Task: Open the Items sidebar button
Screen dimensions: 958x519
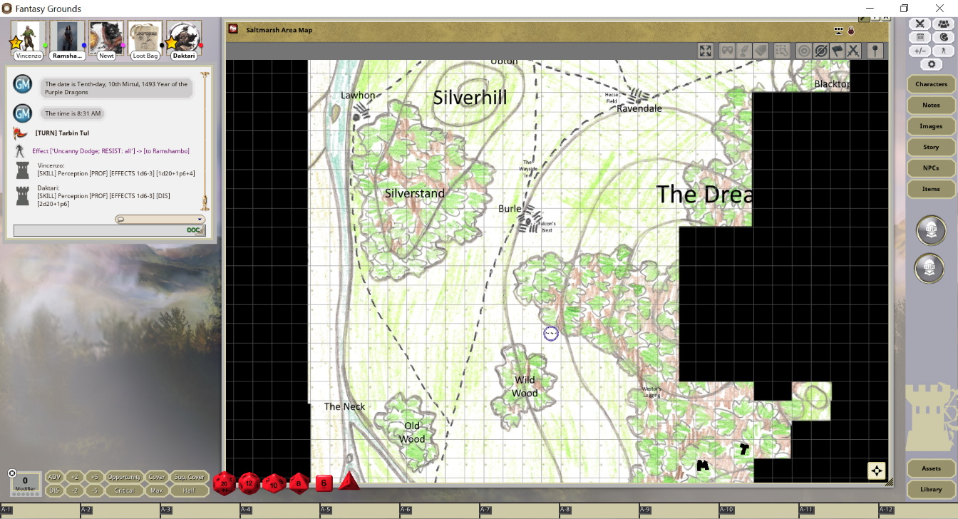Action: click(931, 189)
